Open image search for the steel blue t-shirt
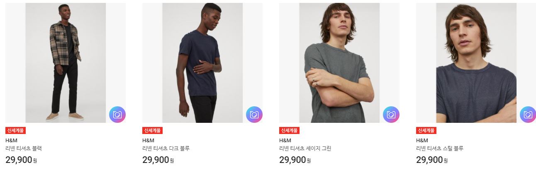The image size is (536, 177). pos(528,115)
